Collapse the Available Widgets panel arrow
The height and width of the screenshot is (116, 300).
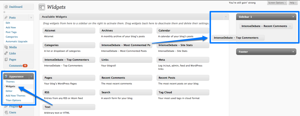[x=226, y=17]
